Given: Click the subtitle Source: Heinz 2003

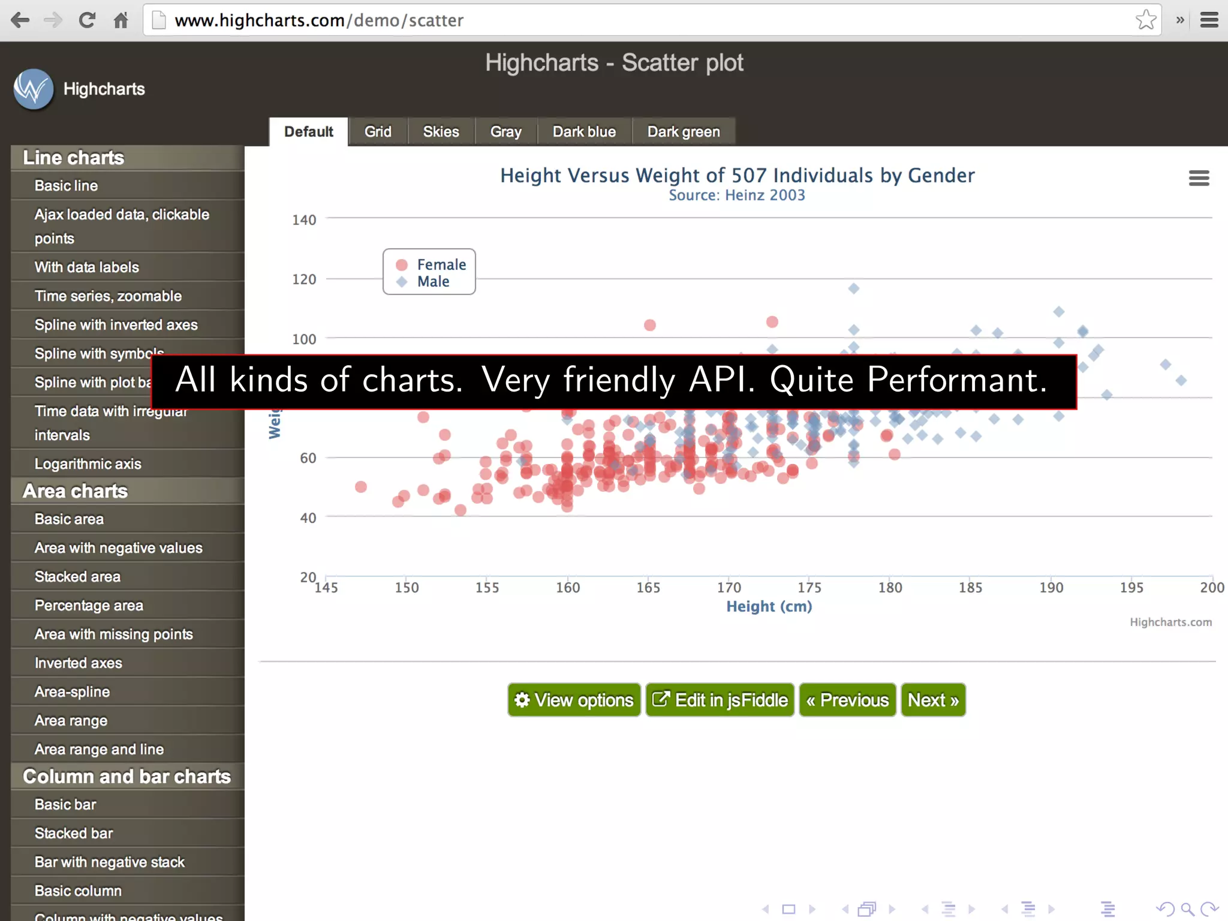Looking at the screenshot, I should click(x=737, y=195).
